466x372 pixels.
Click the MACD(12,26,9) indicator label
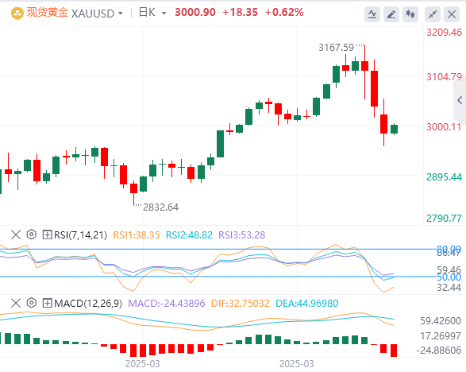pyautogui.click(x=88, y=304)
